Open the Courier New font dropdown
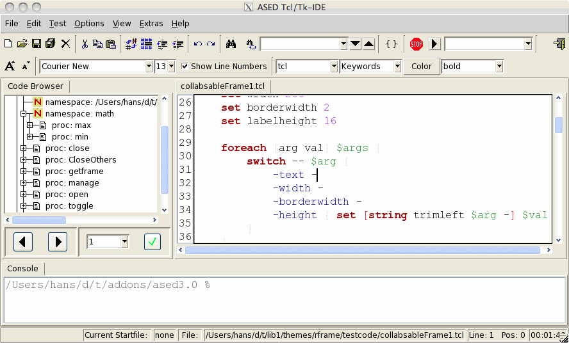 tap(149, 67)
